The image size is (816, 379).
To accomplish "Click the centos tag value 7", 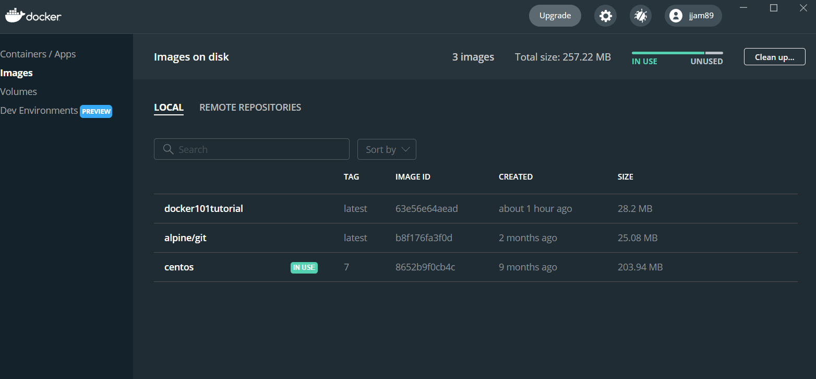I will pyautogui.click(x=346, y=267).
